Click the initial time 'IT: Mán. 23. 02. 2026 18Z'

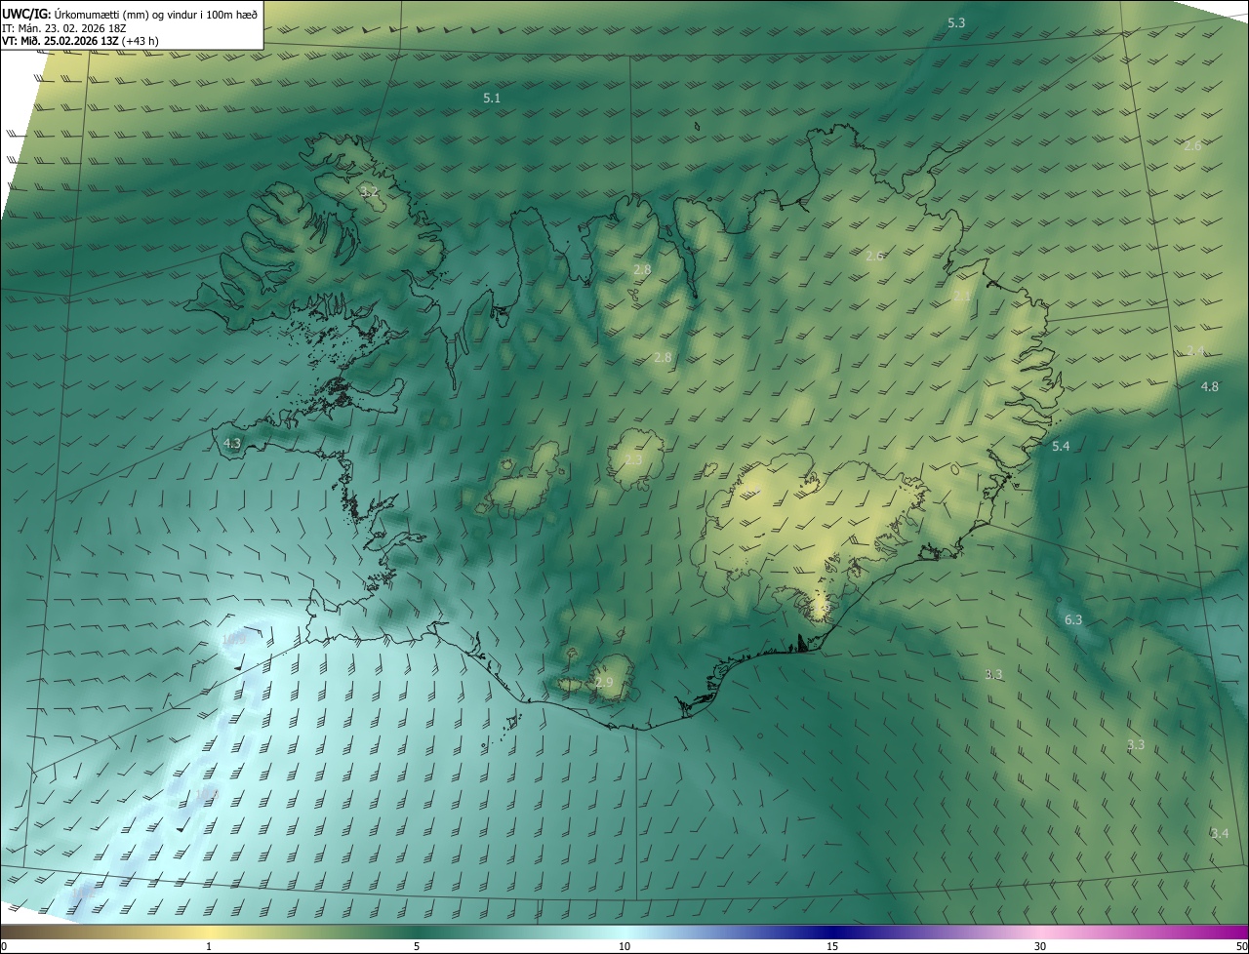pos(63,27)
